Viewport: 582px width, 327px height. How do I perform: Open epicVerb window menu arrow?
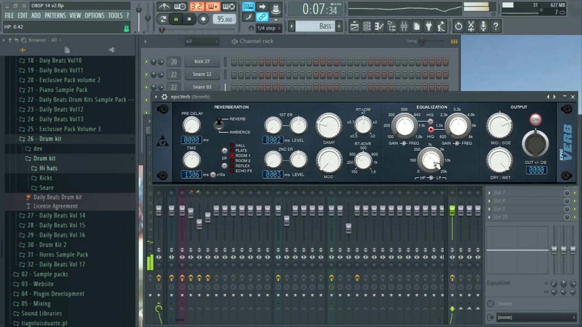(x=156, y=97)
